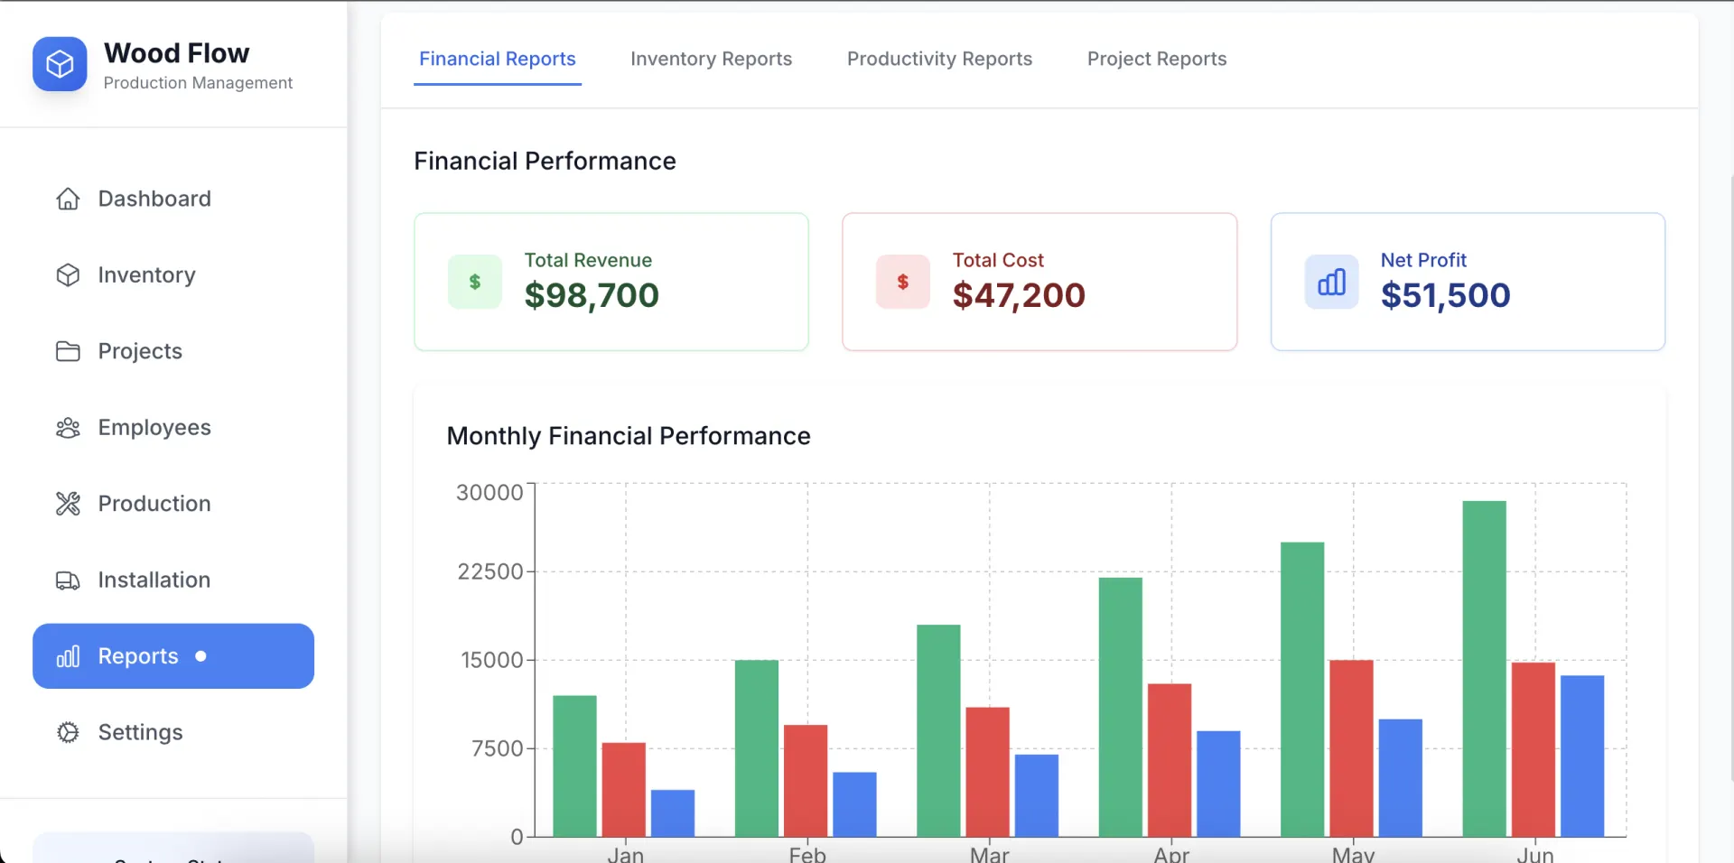Click the blue profit bar for Apr
Image resolution: width=1734 pixels, height=863 pixels.
(1218, 784)
